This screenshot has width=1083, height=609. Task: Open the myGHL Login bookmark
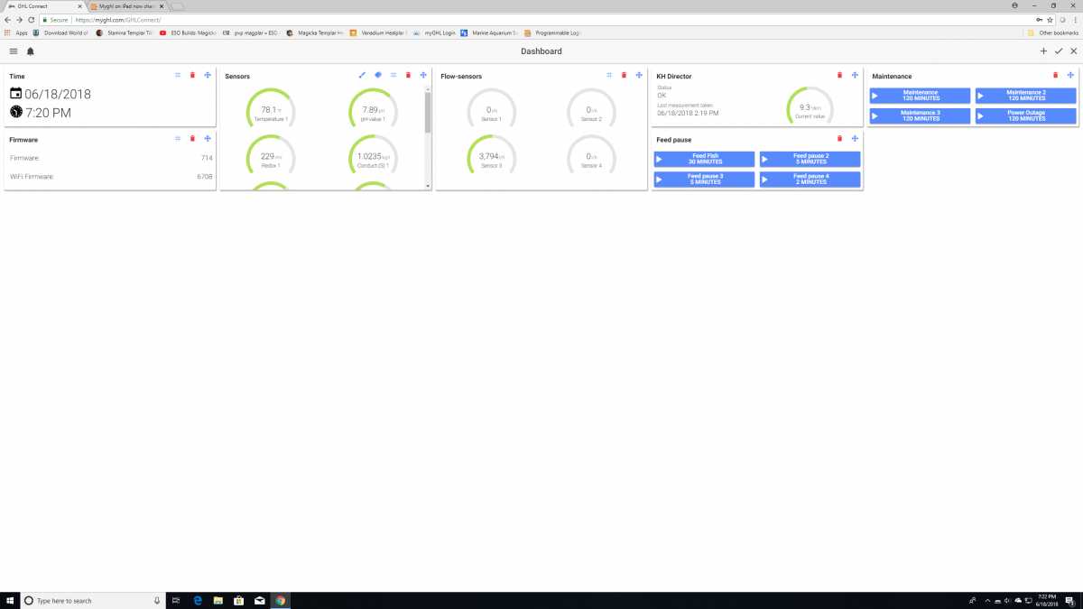[435, 32]
